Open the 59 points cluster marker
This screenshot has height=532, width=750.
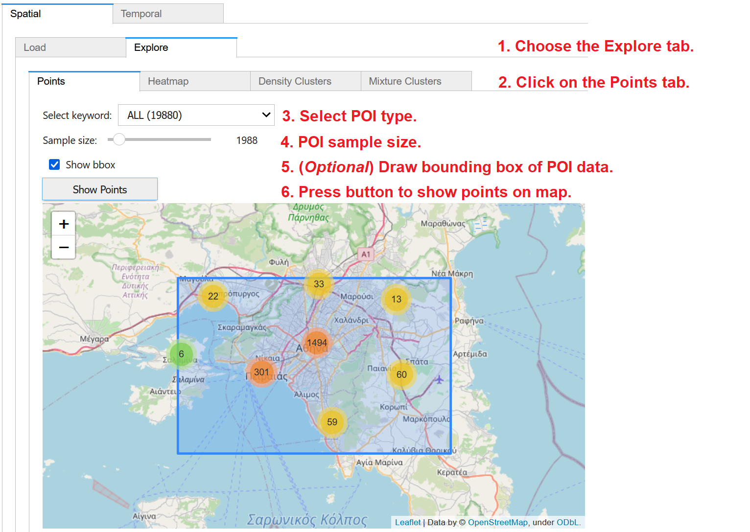point(332,422)
